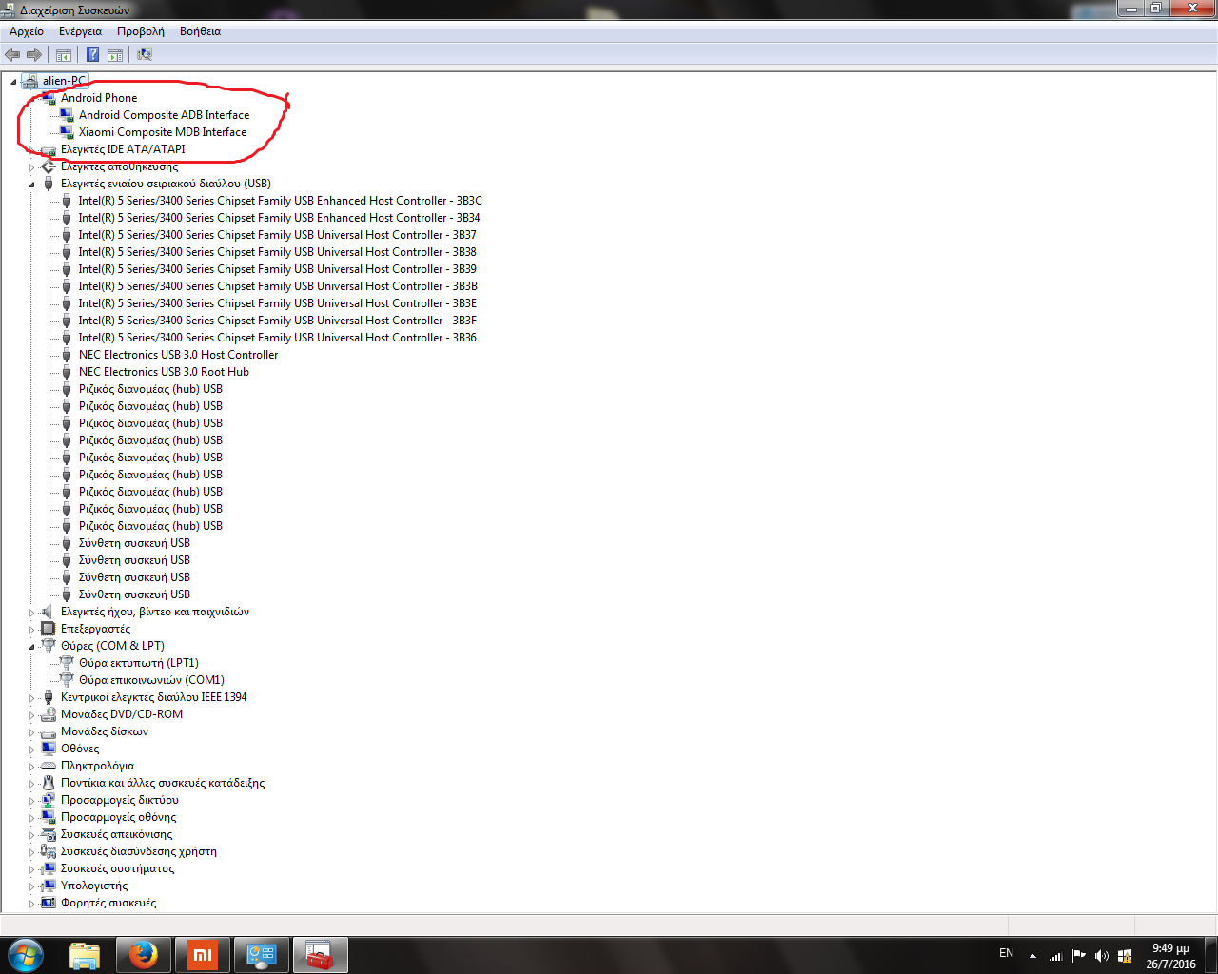Select USB Enhanced Host Controller - 3B34
This screenshot has width=1218, height=974.
click(x=280, y=218)
